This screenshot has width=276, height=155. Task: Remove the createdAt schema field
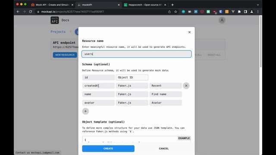(186, 86)
